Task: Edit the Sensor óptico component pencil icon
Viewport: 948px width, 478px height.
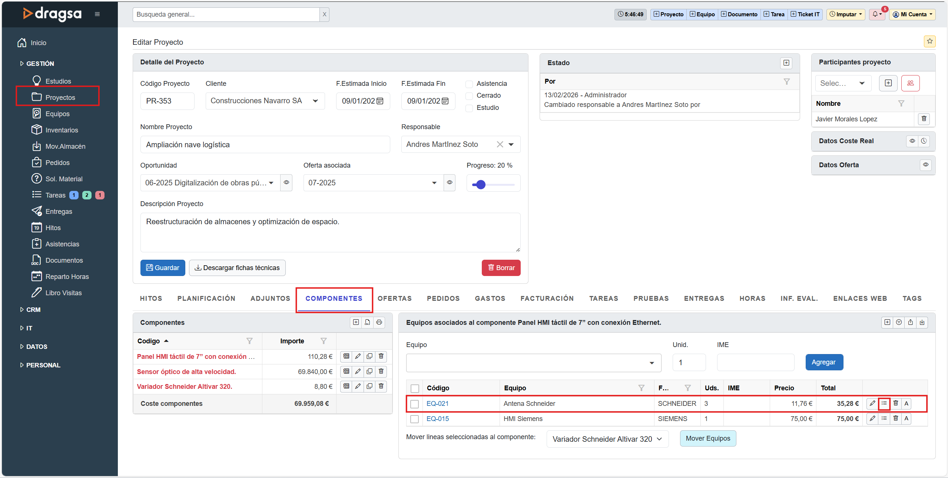Action: pos(358,371)
